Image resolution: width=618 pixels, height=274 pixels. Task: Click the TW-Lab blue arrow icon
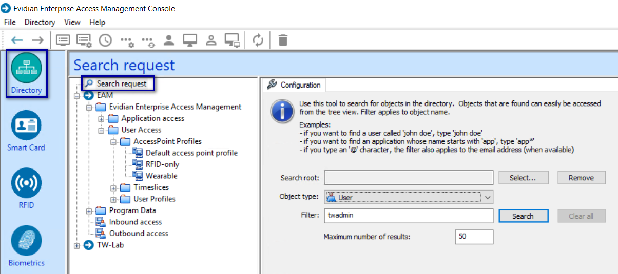(89, 245)
